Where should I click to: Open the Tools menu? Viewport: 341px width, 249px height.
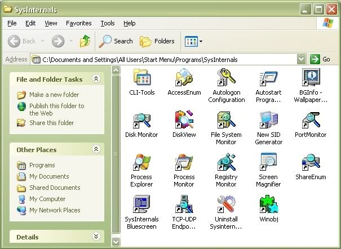click(108, 23)
